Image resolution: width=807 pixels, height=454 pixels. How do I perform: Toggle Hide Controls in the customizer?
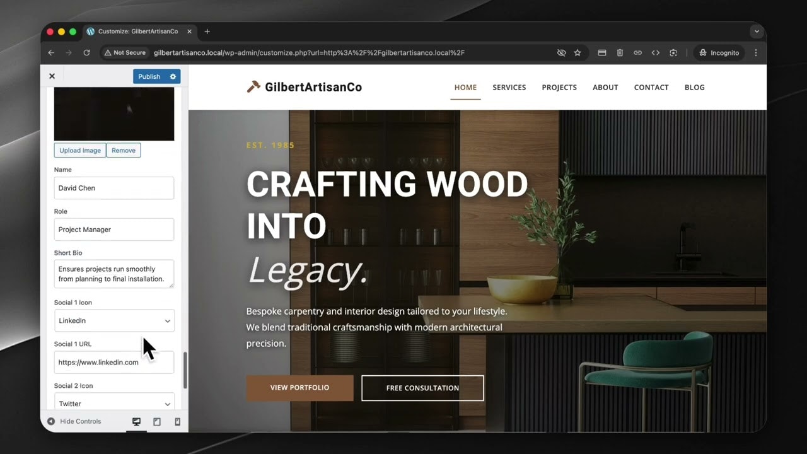pyautogui.click(x=74, y=421)
